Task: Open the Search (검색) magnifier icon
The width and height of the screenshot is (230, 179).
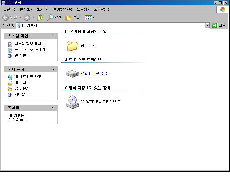Action: point(50,18)
